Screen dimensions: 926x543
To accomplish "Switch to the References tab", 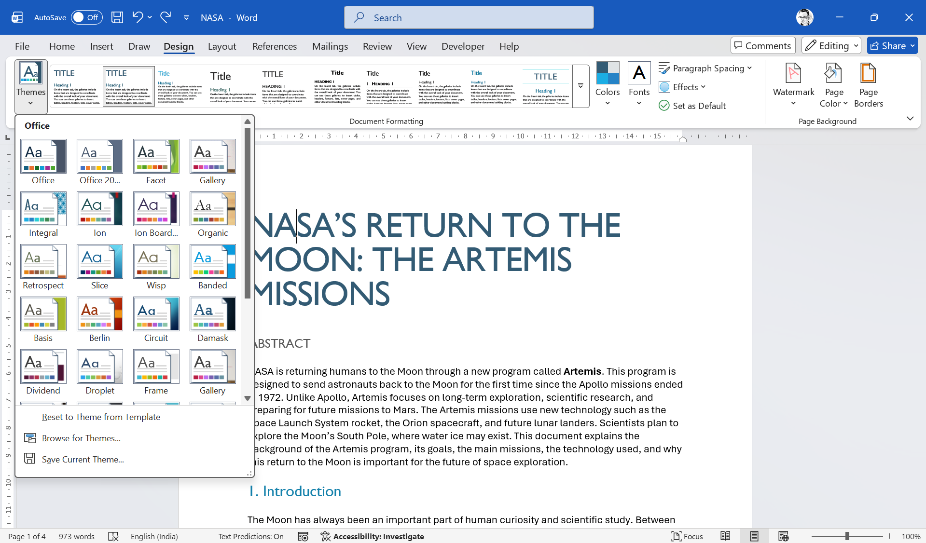I will (x=275, y=46).
